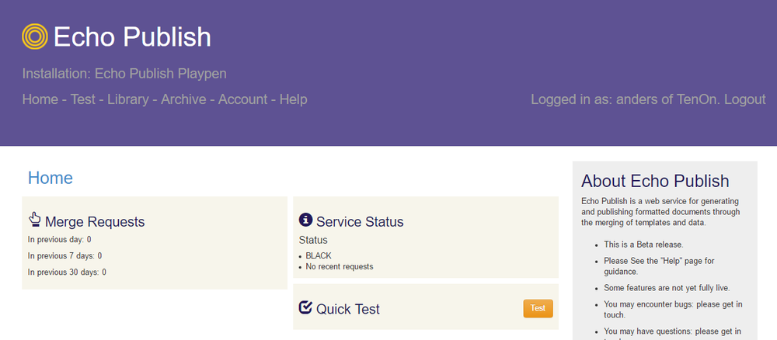Click the 'Status' subheading label
The width and height of the screenshot is (777, 340).
coord(313,241)
